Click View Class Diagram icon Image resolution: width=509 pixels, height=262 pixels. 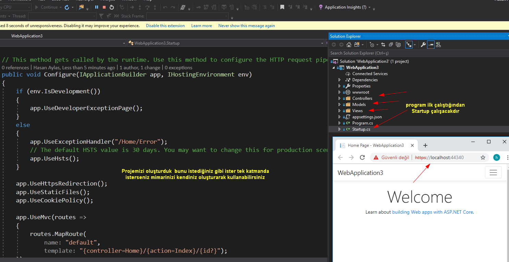[x=438, y=45]
